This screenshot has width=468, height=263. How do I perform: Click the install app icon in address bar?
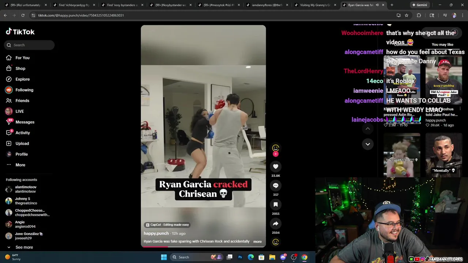(x=399, y=15)
